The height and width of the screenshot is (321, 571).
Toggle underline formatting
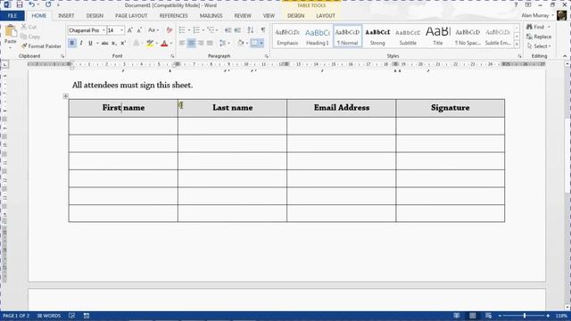90,44
